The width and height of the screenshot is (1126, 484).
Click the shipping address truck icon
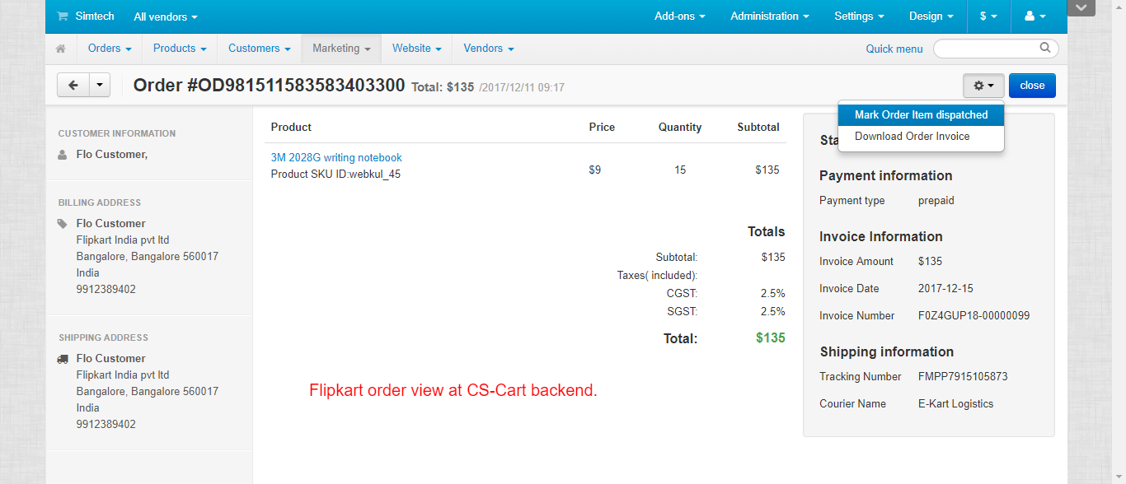click(x=63, y=359)
